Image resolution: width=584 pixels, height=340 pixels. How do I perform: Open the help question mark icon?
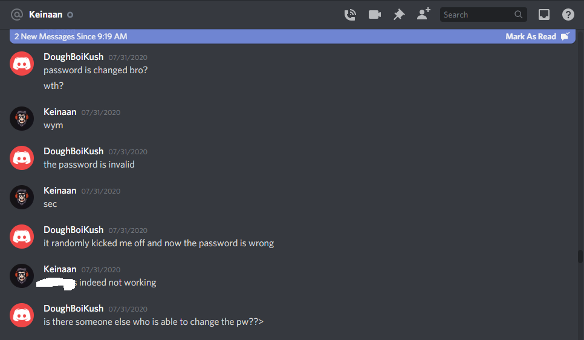coord(568,15)
